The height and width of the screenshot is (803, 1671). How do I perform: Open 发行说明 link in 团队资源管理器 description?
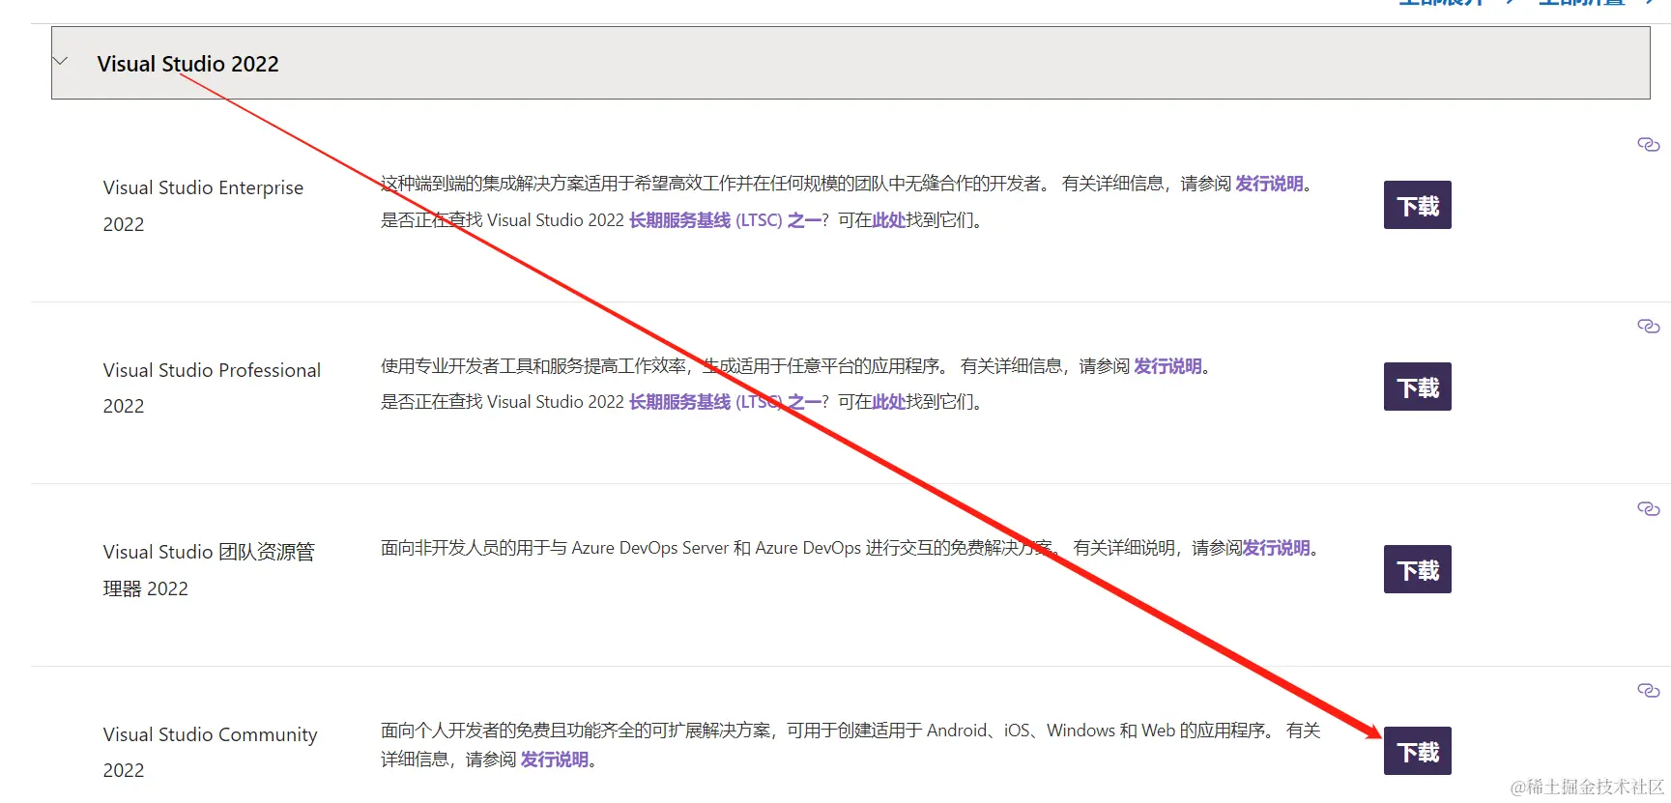click(x=1276, y=548)
